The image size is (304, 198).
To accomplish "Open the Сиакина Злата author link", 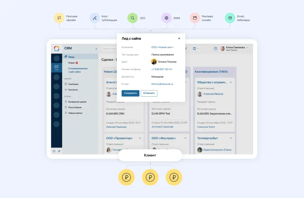I will click(x=206, y=127).
